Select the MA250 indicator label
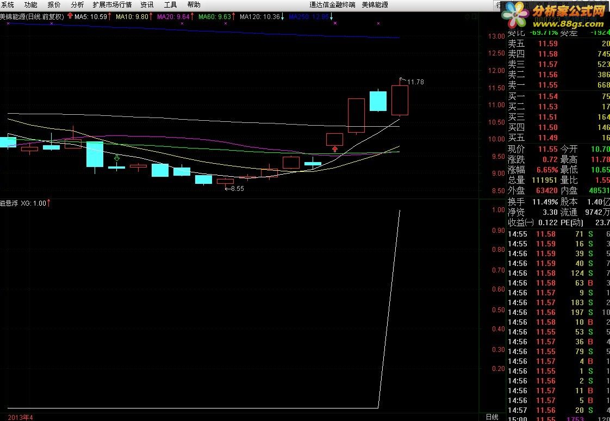 click(311, 17)
